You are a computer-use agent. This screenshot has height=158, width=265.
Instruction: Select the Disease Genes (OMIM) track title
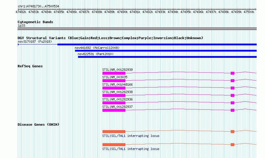38,125
